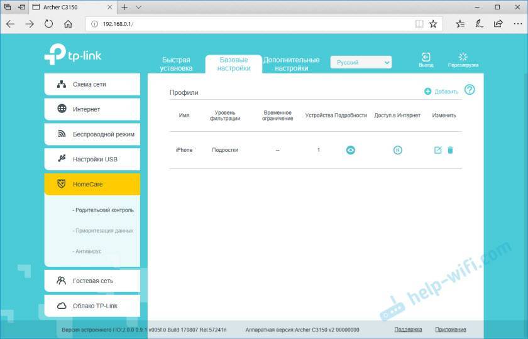Screen dimensions: 528x339
Task: Go to browser Home icon
Action: pos(68,24)
